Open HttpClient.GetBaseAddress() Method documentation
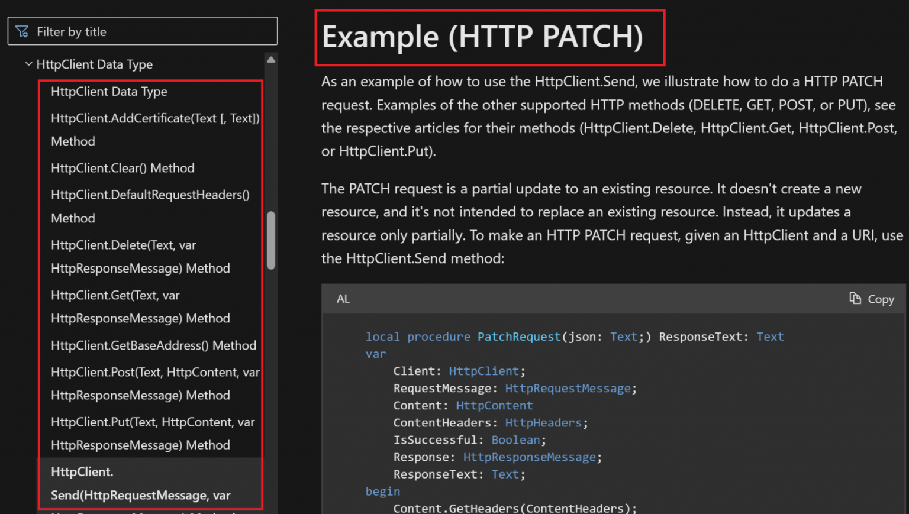The image size is (909, 514). point(154,345)
